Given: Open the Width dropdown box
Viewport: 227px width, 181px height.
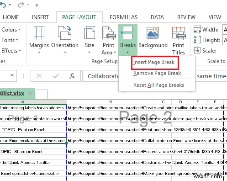Looking at the screenshot, I should pos(225,29).
